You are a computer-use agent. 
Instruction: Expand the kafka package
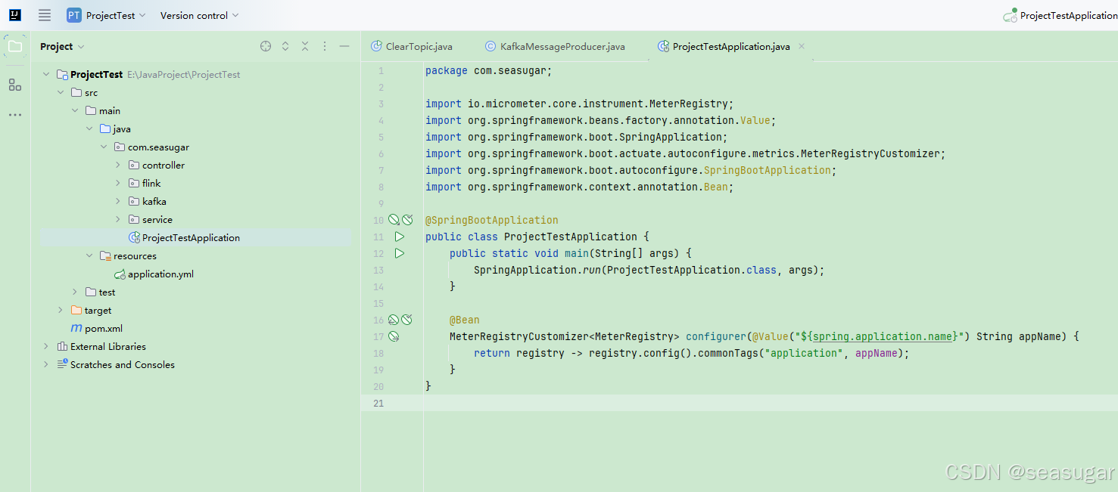(x=118, y=202)
